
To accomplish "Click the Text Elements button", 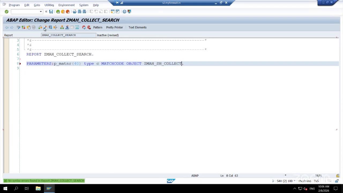I will tap(137, 27).
